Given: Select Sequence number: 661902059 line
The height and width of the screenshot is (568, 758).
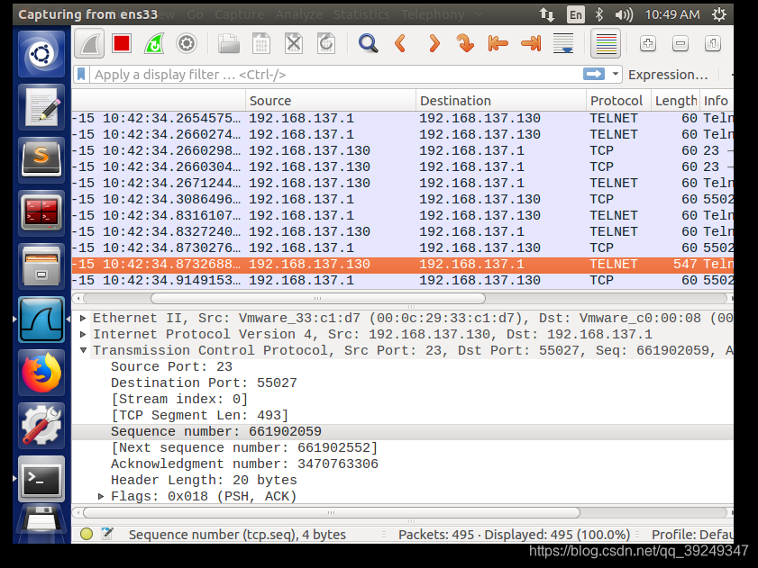Looking at the screenshot, I should click(402, 432).
